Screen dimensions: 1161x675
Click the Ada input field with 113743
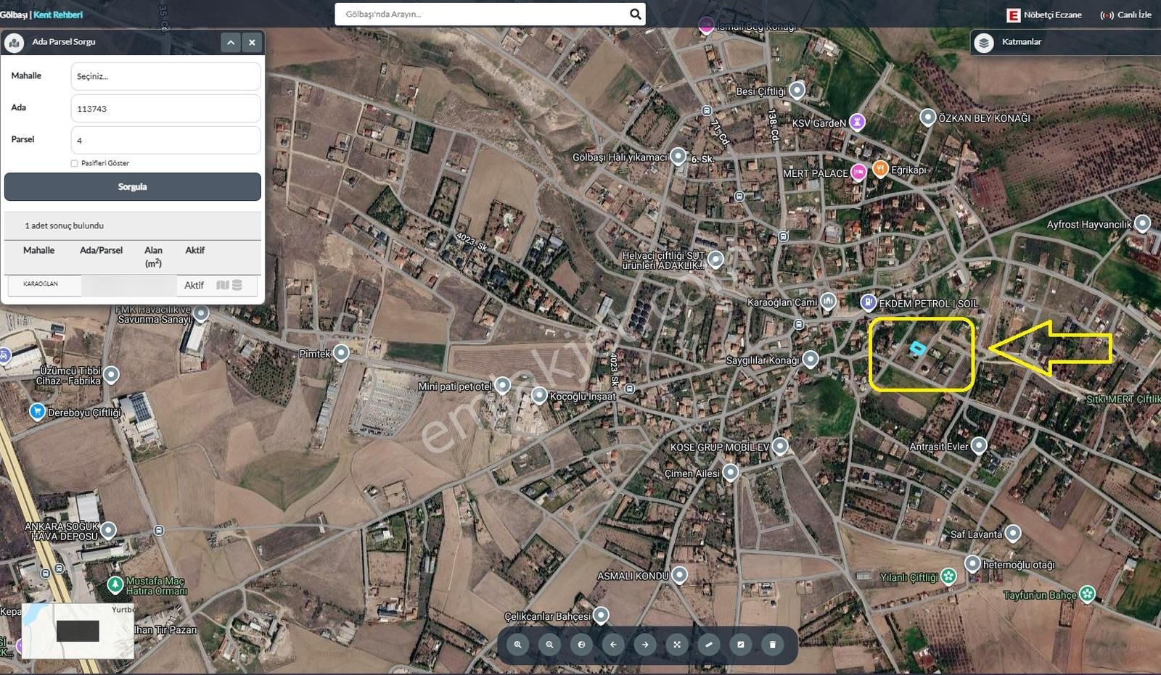[165, 108]
